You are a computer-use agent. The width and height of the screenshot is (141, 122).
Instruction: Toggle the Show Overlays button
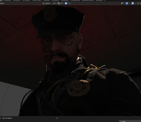(133, 3)
